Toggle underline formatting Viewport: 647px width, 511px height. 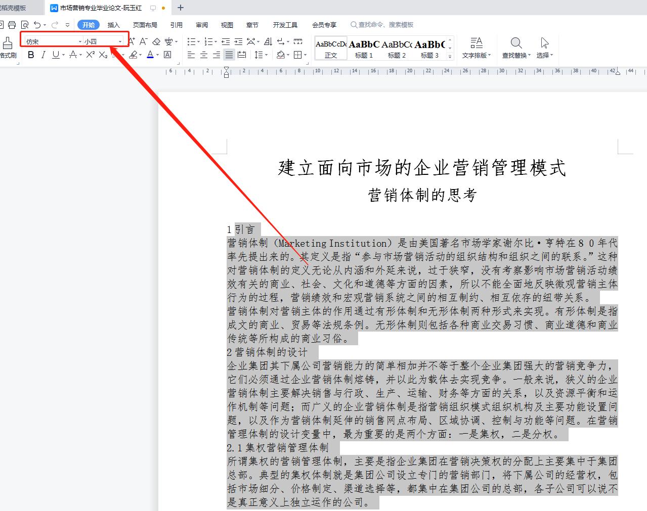[x=55, y=55]
